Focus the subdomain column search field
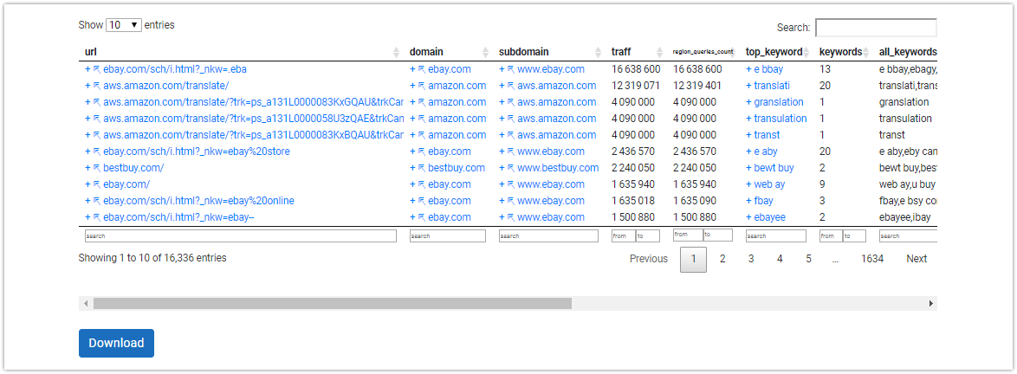This screenshot has height=374, width=1017. pos(548,236)
